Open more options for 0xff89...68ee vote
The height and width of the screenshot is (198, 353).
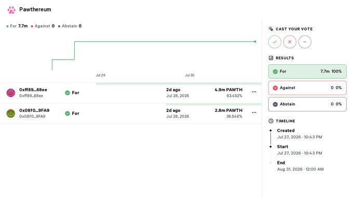254,92
